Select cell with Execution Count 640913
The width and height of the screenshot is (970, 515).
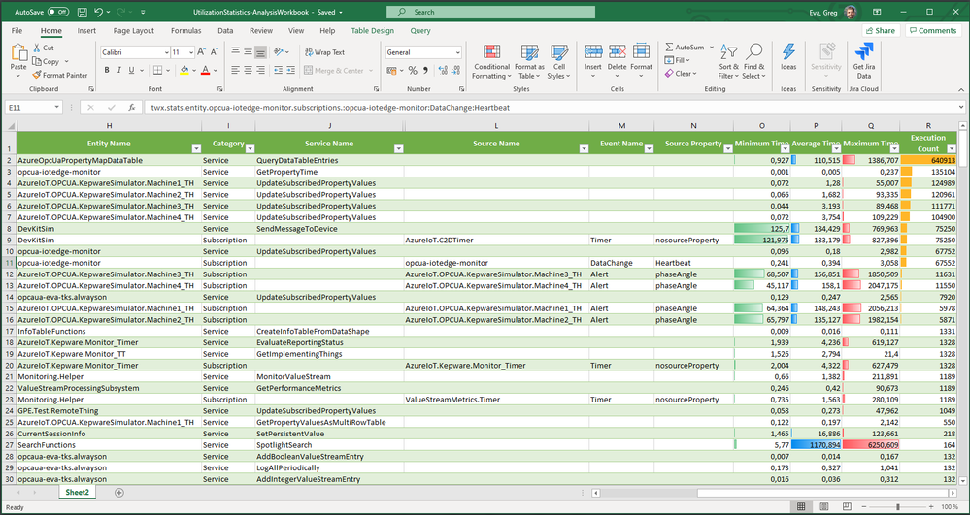point(928,160)
